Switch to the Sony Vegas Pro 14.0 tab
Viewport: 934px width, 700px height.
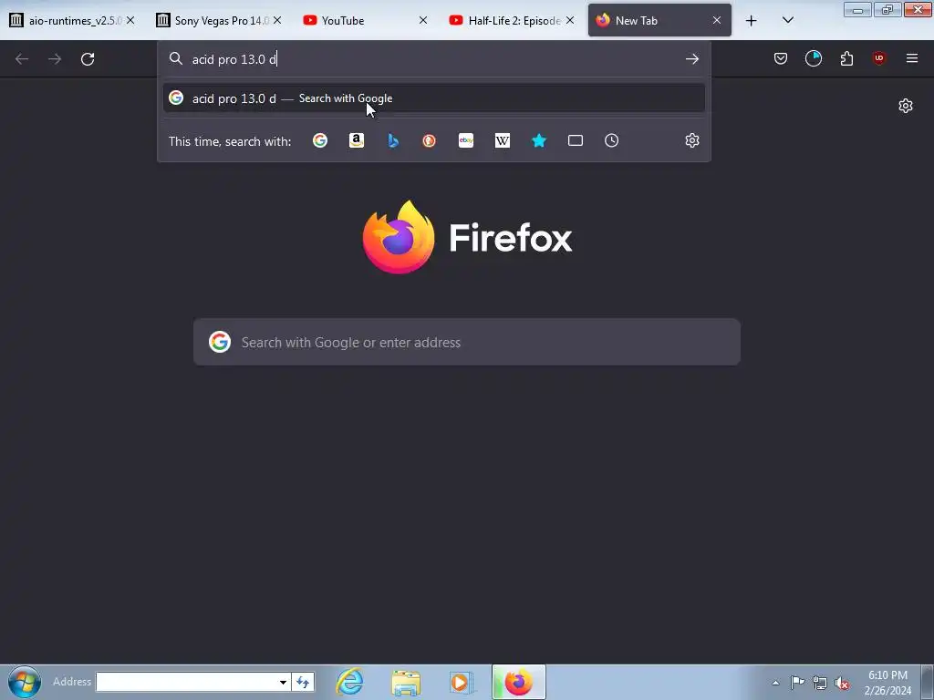[219, 20]
